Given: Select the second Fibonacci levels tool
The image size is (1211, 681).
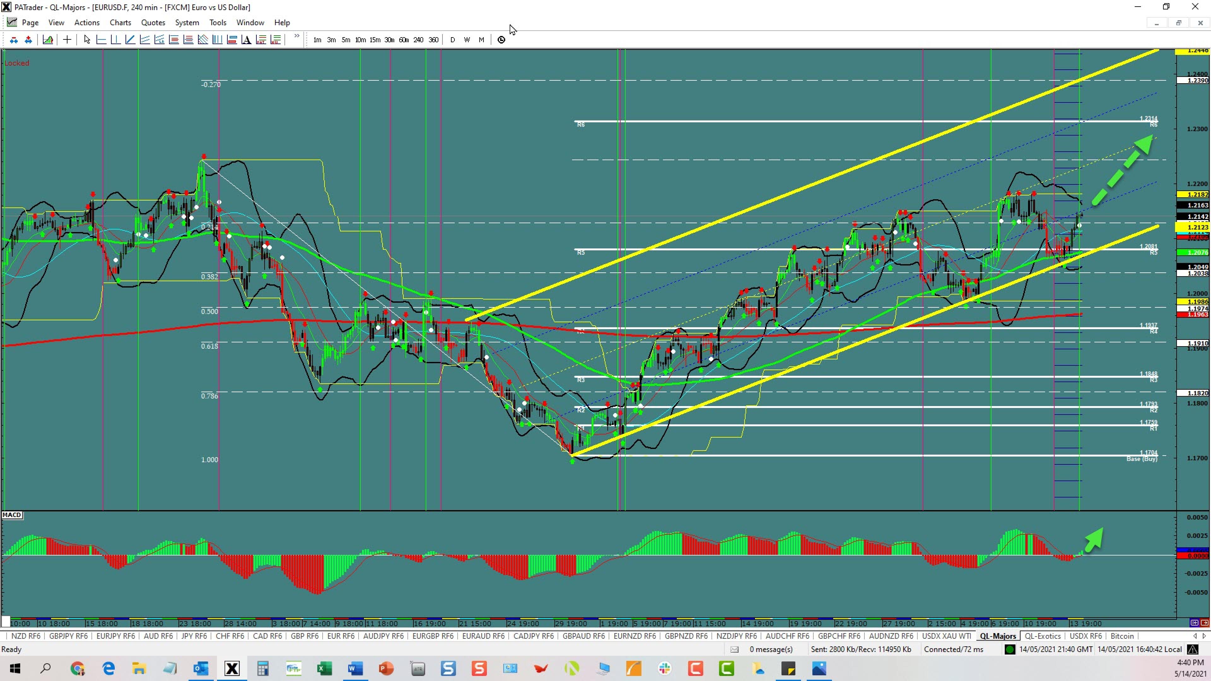Looking at the screenshot, I should (189, 40).
